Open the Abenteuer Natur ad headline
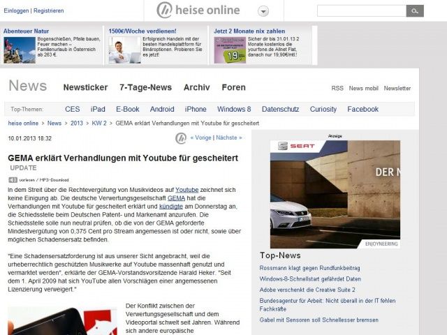The height and width of the screenshot is (335, 447). tap(27, 31)
